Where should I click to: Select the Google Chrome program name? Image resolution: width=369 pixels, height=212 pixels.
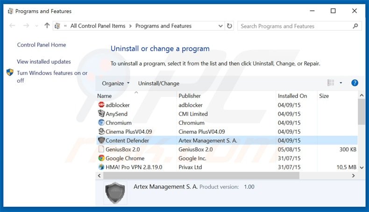click(125, 158)
